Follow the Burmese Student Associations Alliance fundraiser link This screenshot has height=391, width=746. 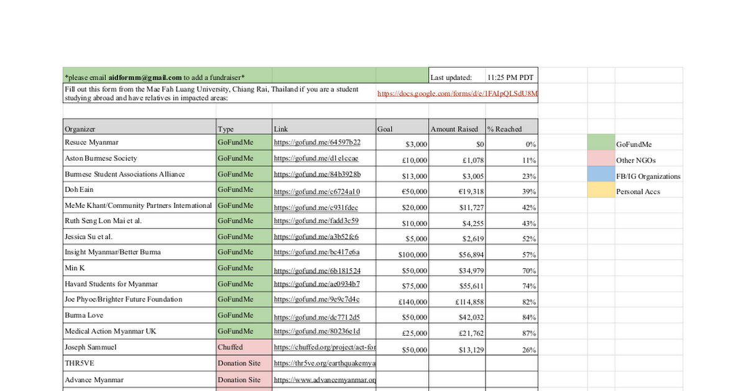pos(317,174)
